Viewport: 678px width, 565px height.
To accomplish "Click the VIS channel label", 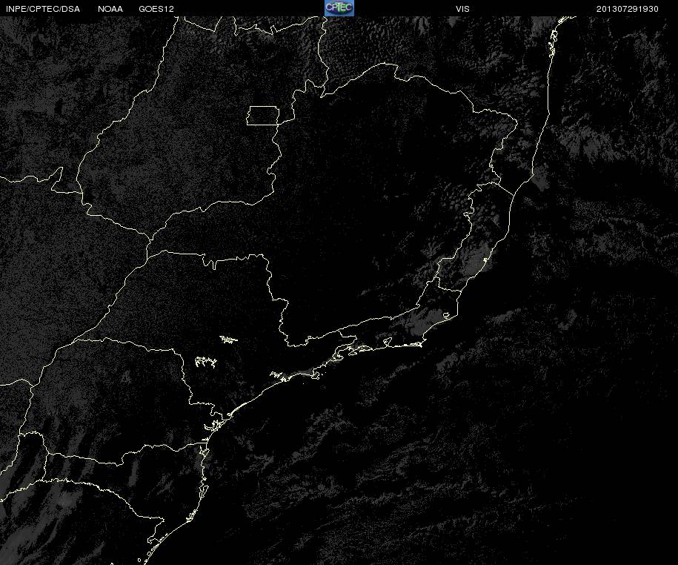I will 462,9.
